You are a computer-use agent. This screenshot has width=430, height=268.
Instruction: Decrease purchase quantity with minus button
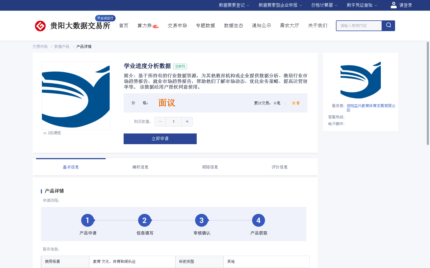160,122
